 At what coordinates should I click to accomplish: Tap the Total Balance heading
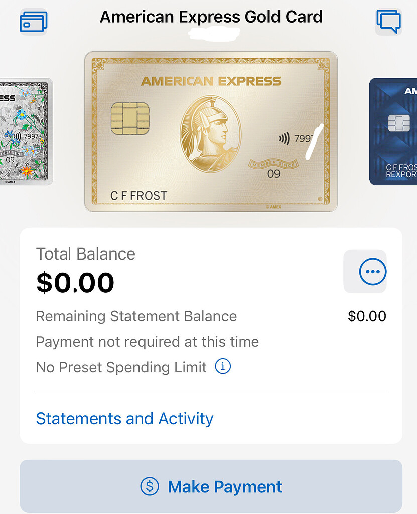click(85, 254)
